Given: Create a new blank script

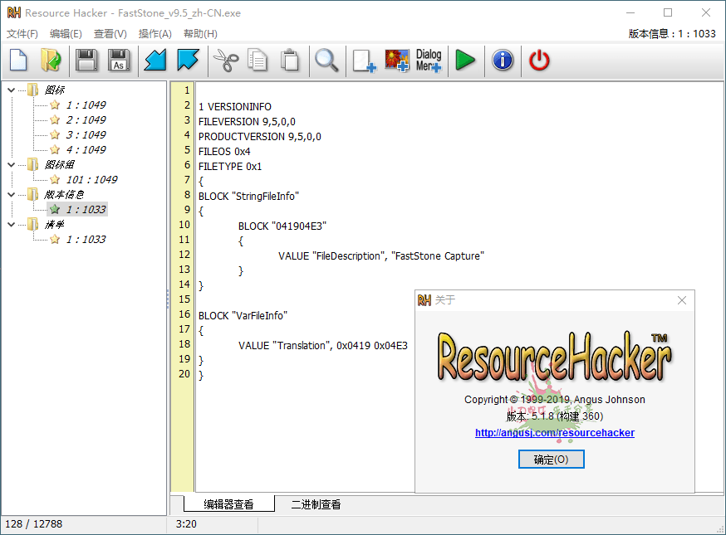Looking at the screenshot, I should pos(17,60).
